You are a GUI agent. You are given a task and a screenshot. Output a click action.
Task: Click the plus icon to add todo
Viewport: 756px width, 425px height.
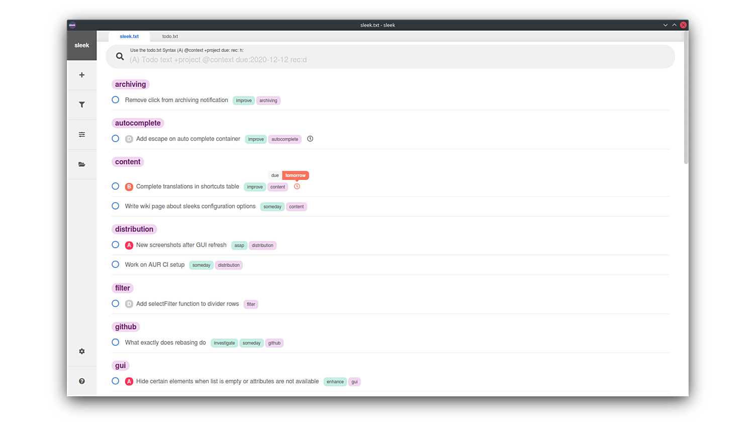81,75
